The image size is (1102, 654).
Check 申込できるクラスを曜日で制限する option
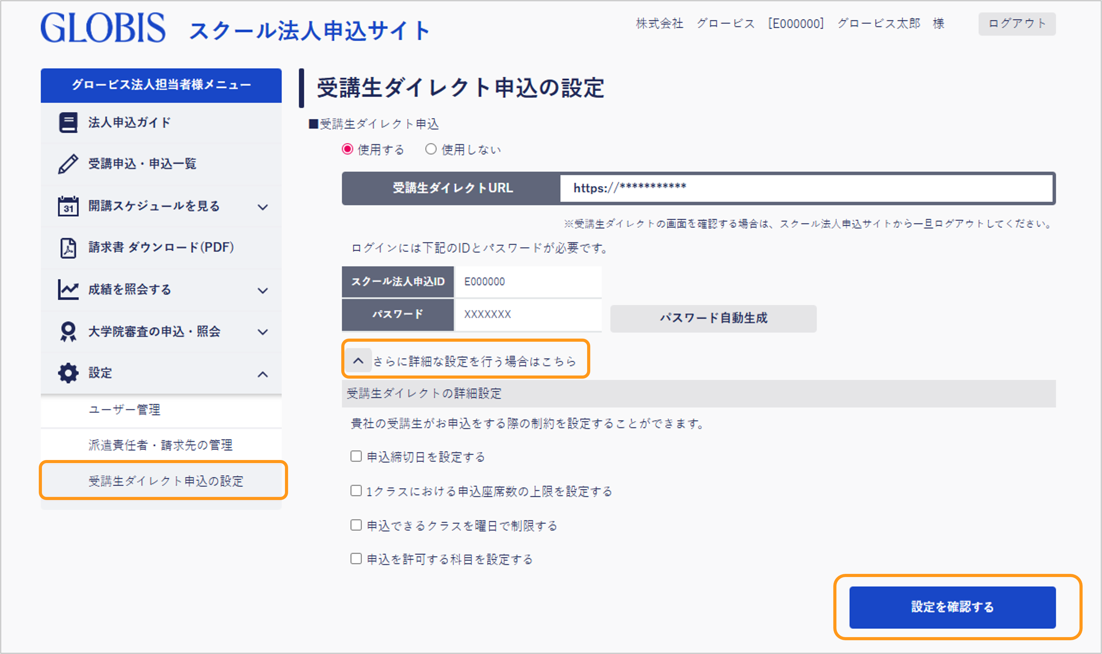tap(356, 525)
